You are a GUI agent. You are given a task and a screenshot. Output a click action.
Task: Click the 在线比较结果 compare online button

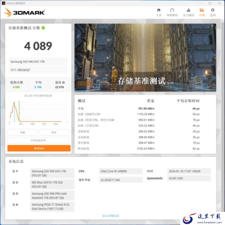click(x=38, y=140)
